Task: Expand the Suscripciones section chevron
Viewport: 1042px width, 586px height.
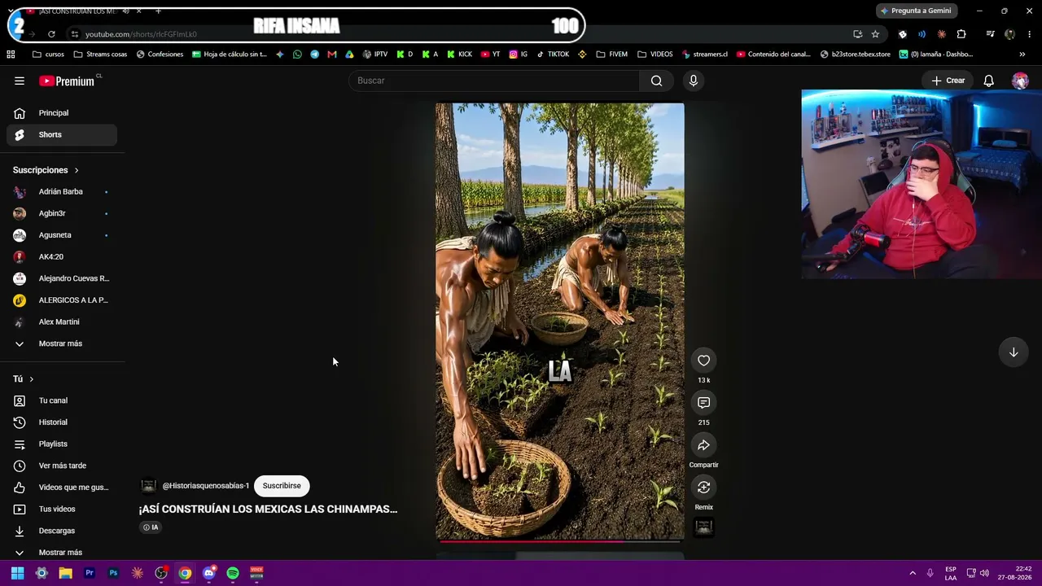Action: 77,170
